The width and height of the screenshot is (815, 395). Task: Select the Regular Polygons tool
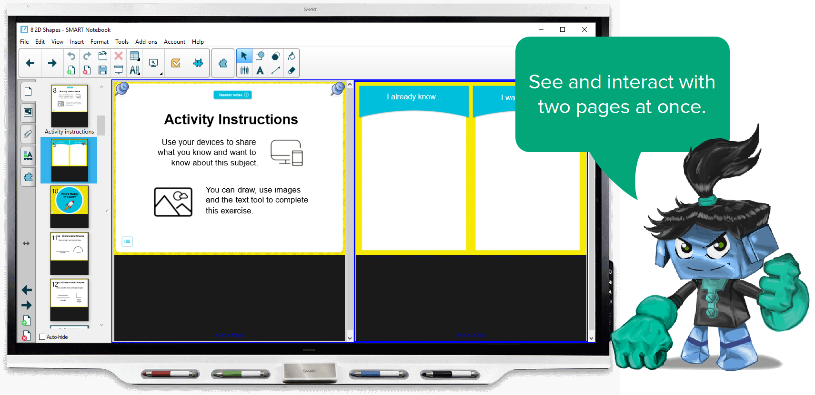pyautogui.click(x=275, y=56)
